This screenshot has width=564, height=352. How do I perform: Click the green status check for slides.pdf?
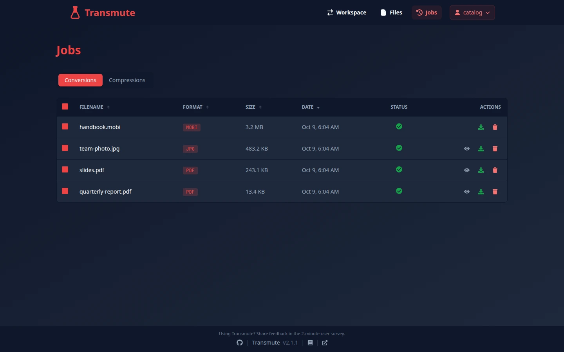(399, 169)
